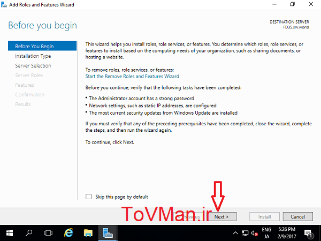Enable Skip this page by default

(88, 197)
